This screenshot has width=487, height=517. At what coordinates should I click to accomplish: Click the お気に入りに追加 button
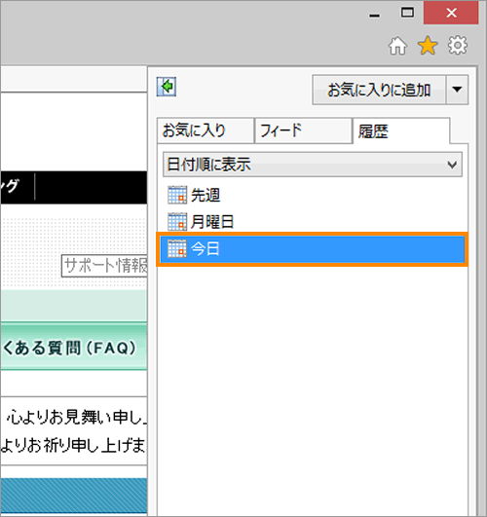click(x=379, y=90)
